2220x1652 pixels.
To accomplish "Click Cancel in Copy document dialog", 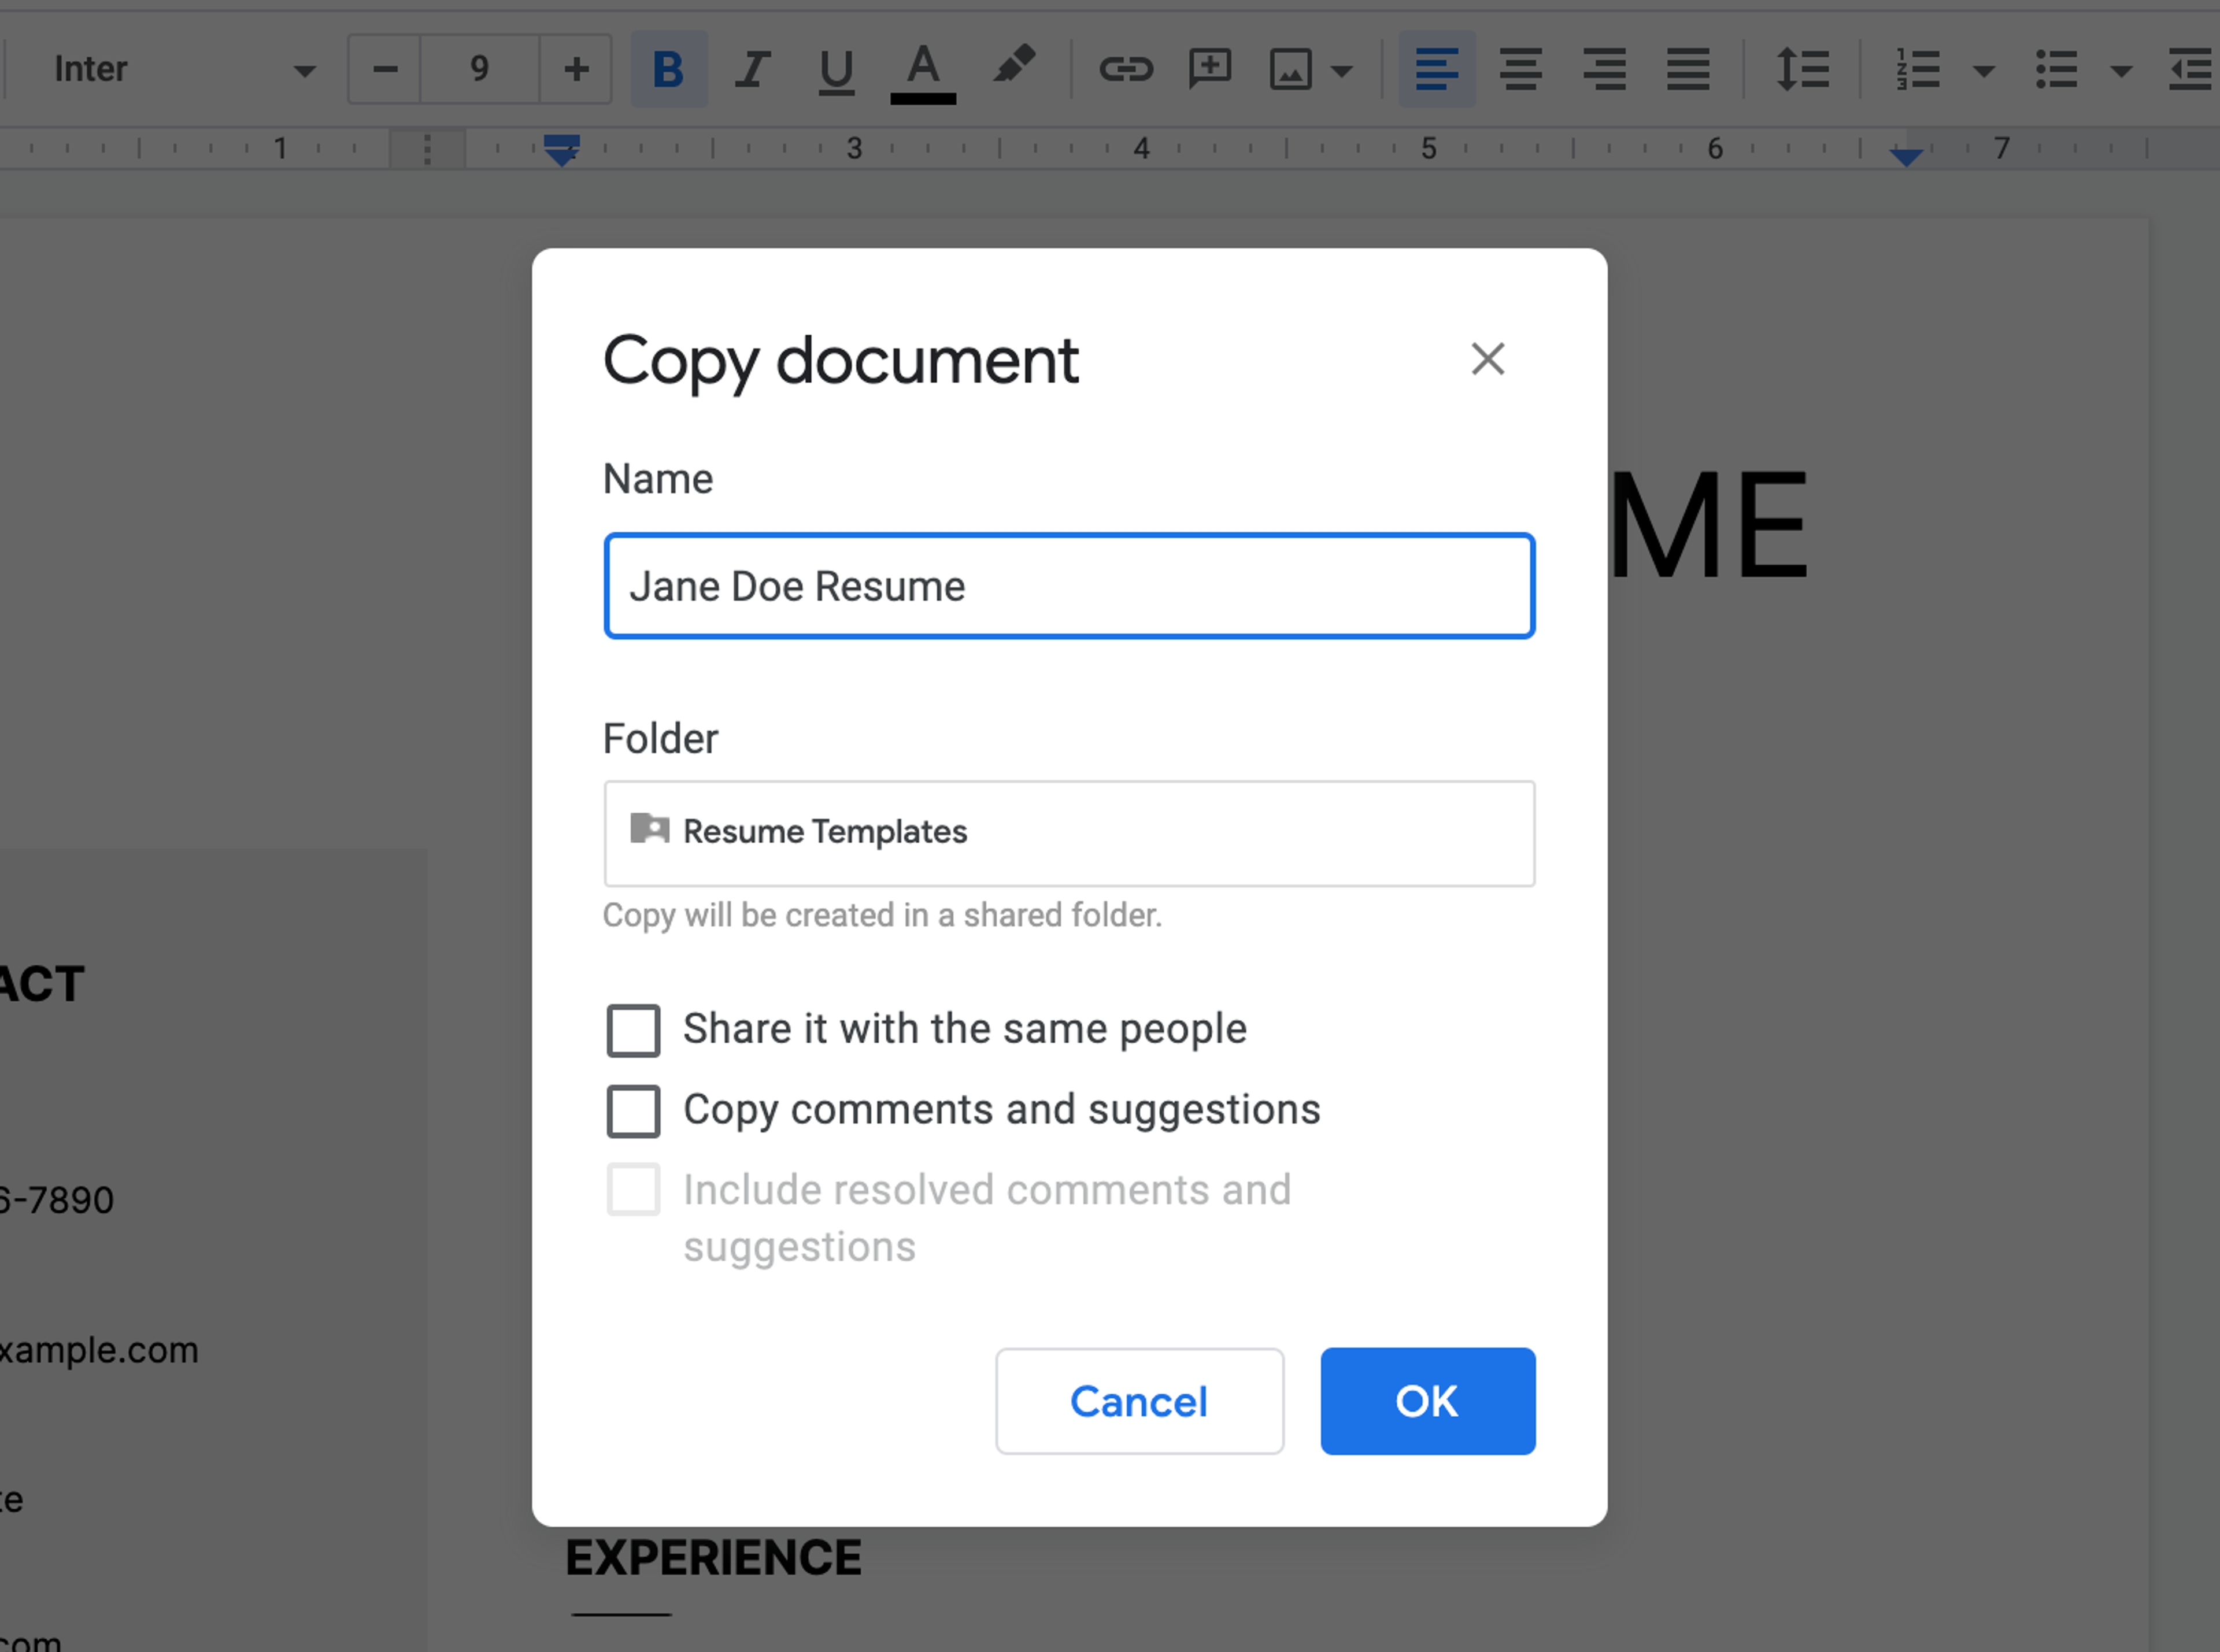I will click(1139, 1401).
